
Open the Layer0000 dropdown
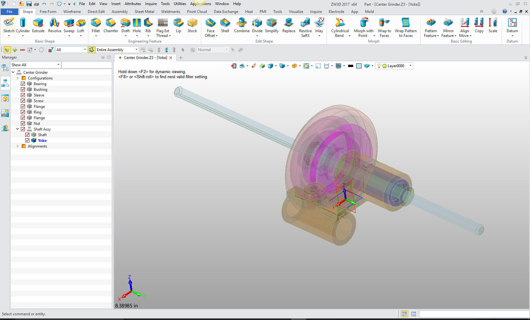coord(410,66)
